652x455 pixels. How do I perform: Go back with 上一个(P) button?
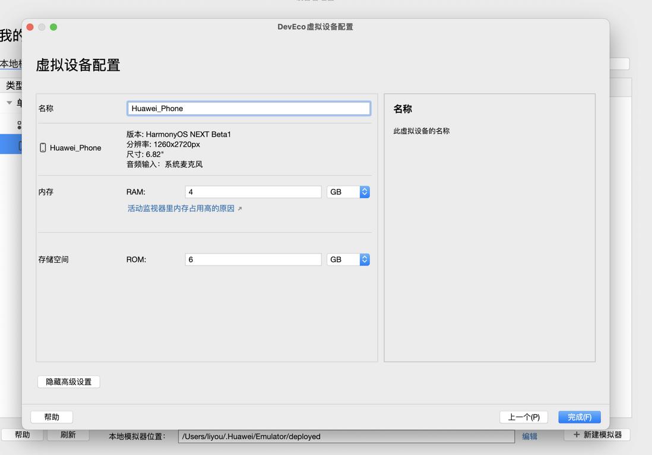coord(524,417)
